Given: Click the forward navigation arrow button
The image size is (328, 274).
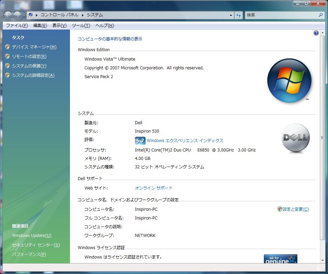Looking at the screenshot, I should point(17,15).
